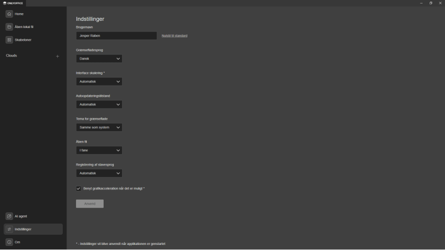Select the Clouds section label
Image resolution: width=445 pixels, height=250 pixels.
pos(12,55)
